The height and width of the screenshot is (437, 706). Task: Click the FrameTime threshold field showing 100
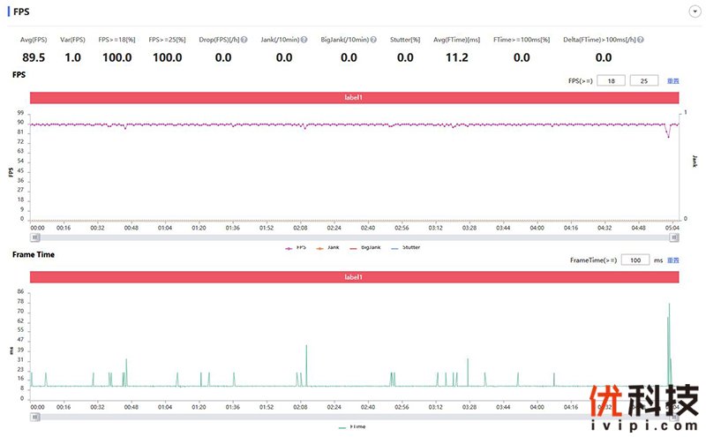pyautogui.click(x=635, y=260)
